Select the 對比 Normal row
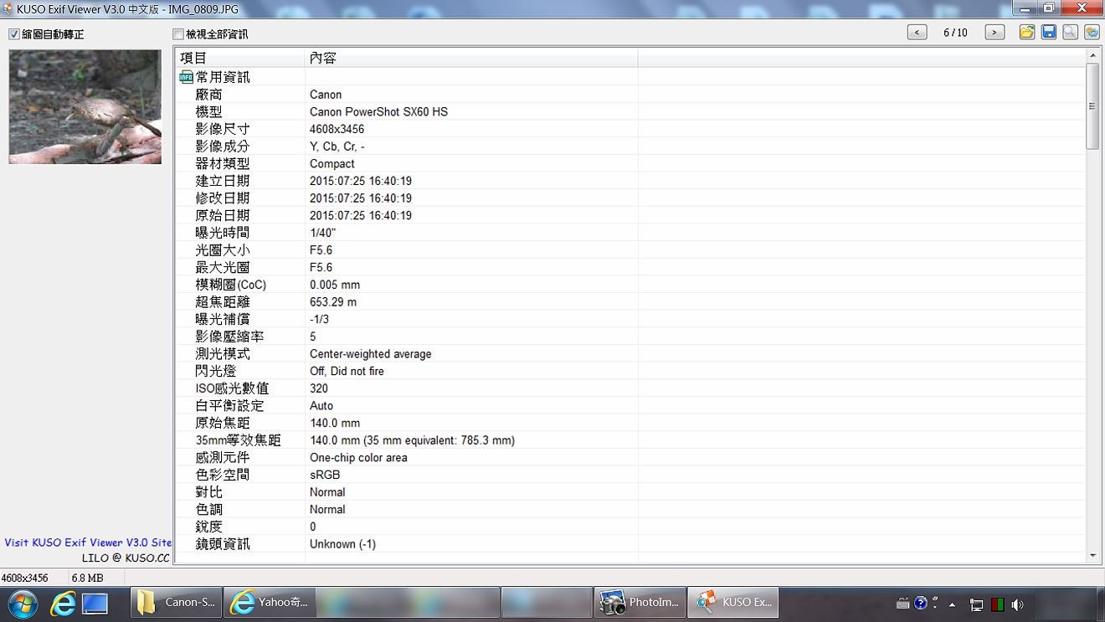The width and height of the screenshot is (1105, 622). pos(630,492)
